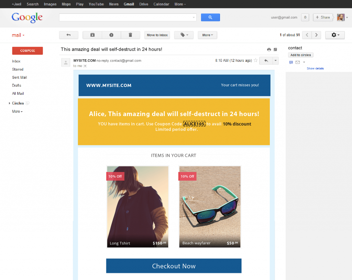Open the archive icon in the toolbar
This screenshot has width=352, height=280.
[92, 35]
